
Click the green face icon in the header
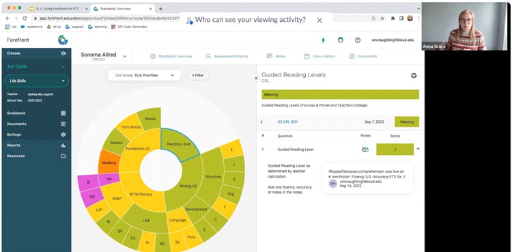(341, 40)
